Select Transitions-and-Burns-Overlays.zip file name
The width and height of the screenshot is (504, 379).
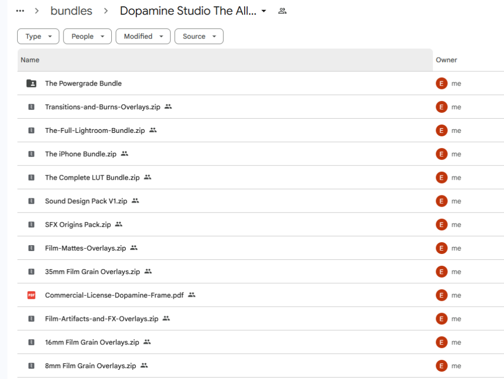pos(102,107)
